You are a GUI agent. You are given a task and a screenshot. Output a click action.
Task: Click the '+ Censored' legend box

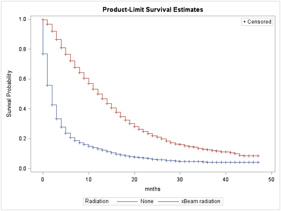(257, 22)
